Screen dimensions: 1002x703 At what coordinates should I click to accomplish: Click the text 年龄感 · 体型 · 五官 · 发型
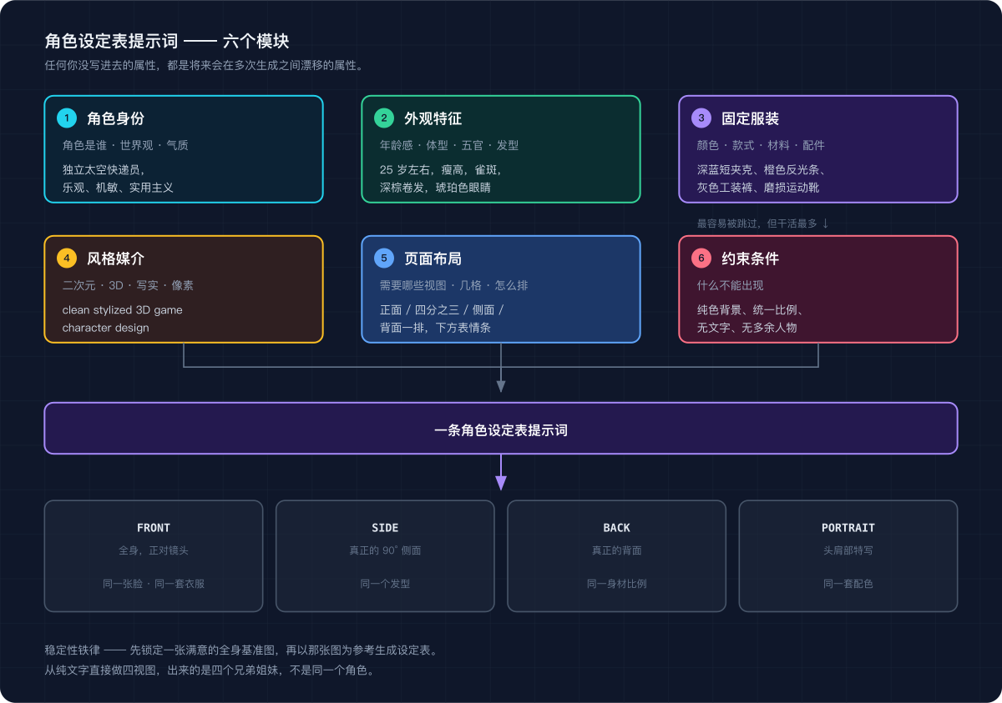449,145
